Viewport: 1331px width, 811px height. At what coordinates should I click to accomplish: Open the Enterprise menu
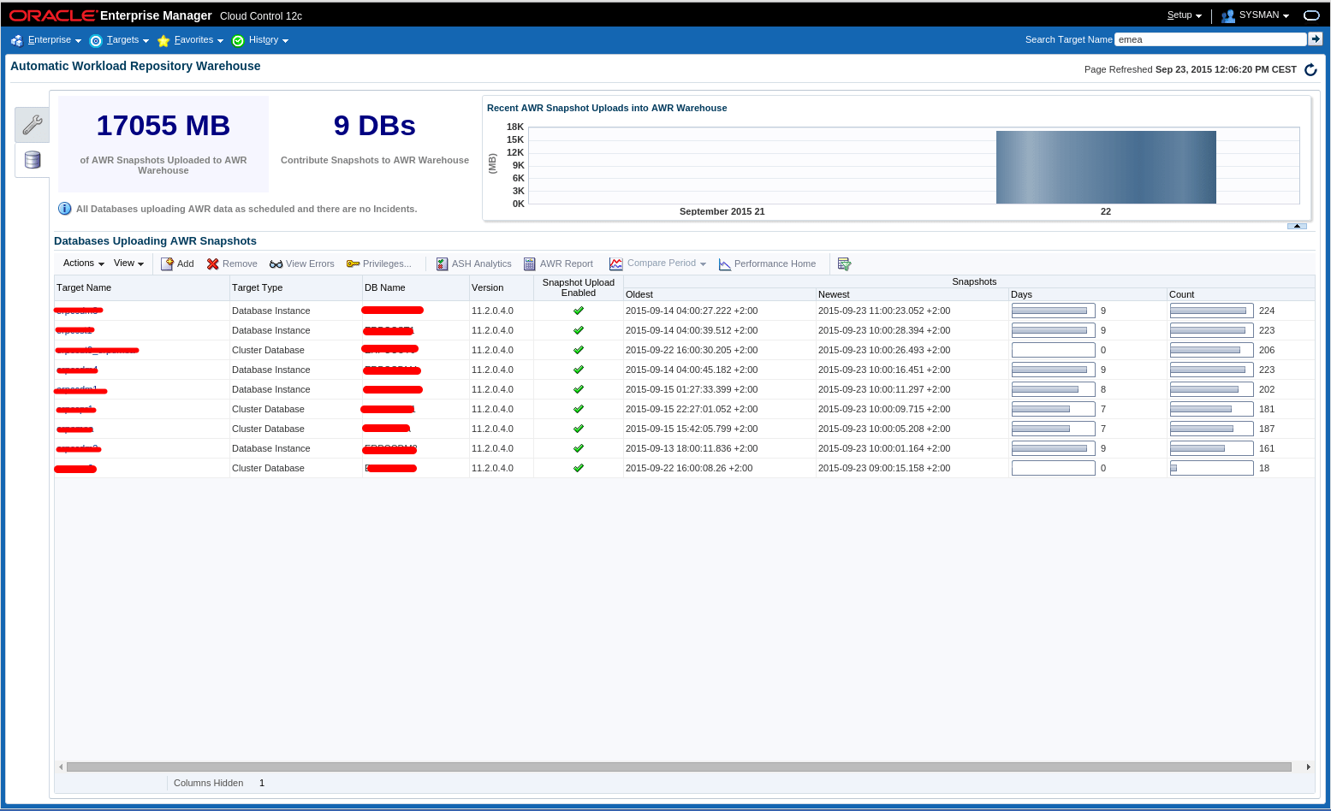pyautogui.click(x=46, y=40)
